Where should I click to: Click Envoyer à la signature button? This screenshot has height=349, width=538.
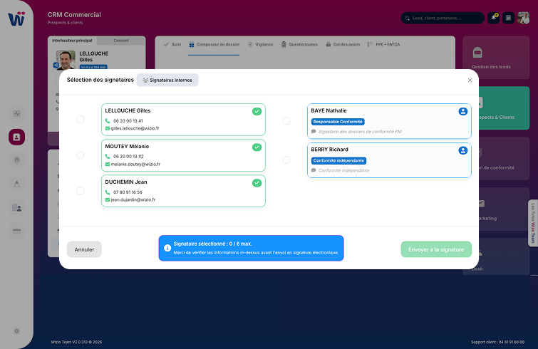(436, 249)
